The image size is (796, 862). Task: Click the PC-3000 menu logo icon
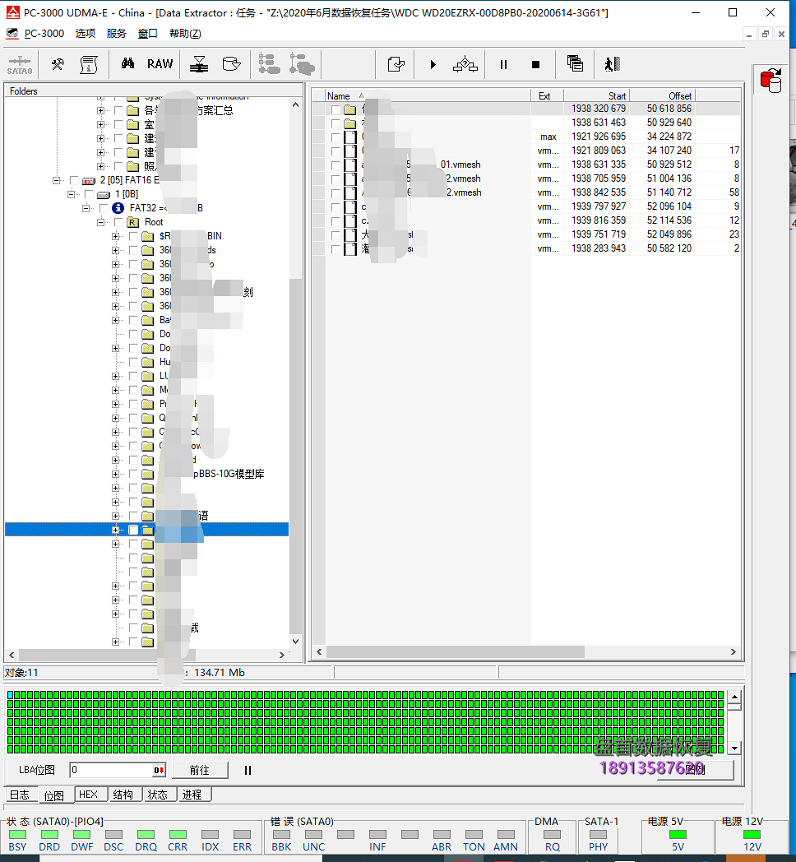coord(12,34)
